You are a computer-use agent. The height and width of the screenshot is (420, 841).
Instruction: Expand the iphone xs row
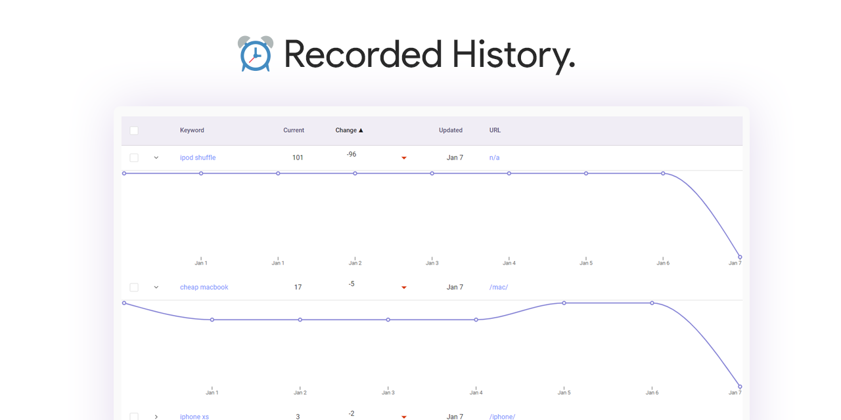click(156, 417)
